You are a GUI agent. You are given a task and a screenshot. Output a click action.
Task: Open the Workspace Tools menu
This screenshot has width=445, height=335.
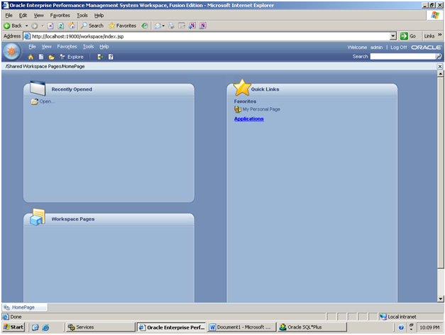coord(88,47)
